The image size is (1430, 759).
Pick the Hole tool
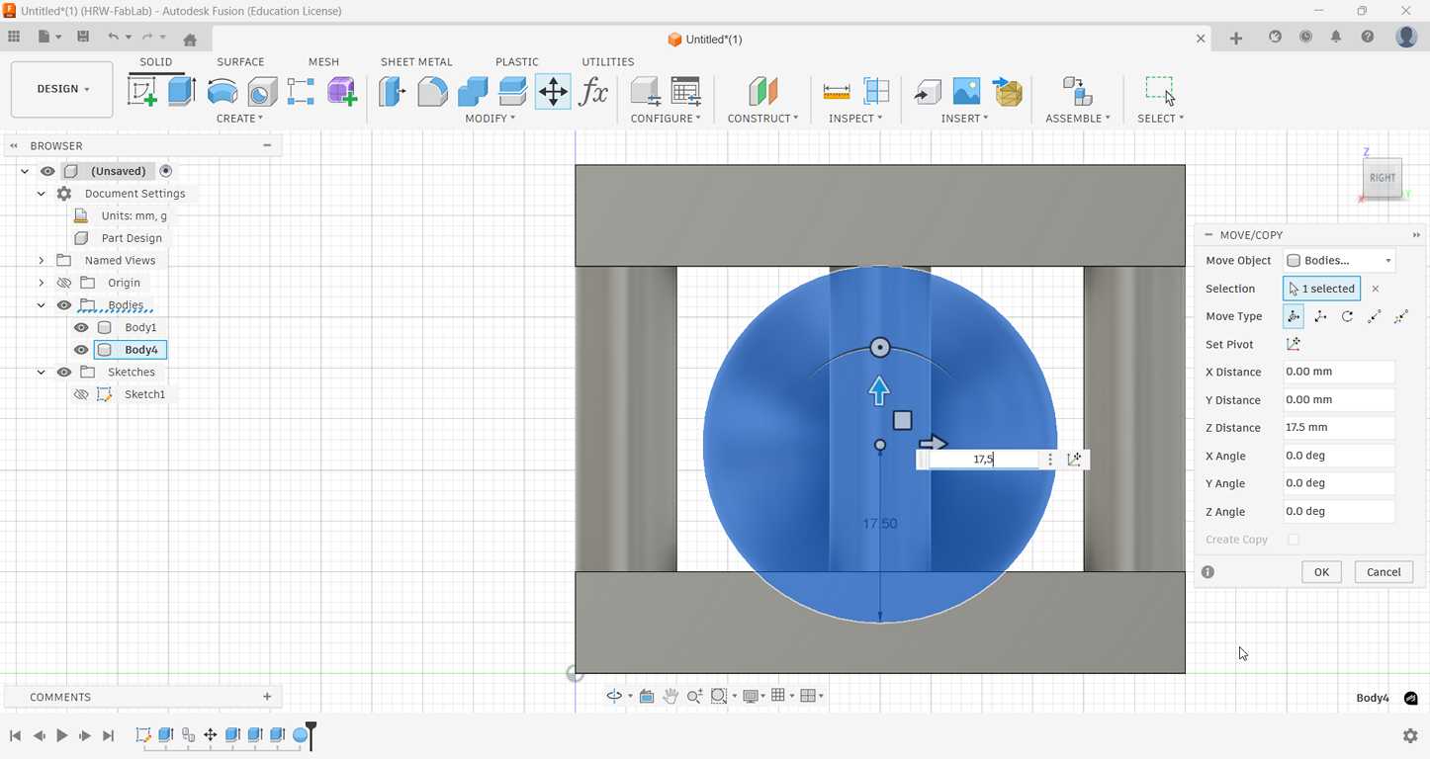point(262,92)
